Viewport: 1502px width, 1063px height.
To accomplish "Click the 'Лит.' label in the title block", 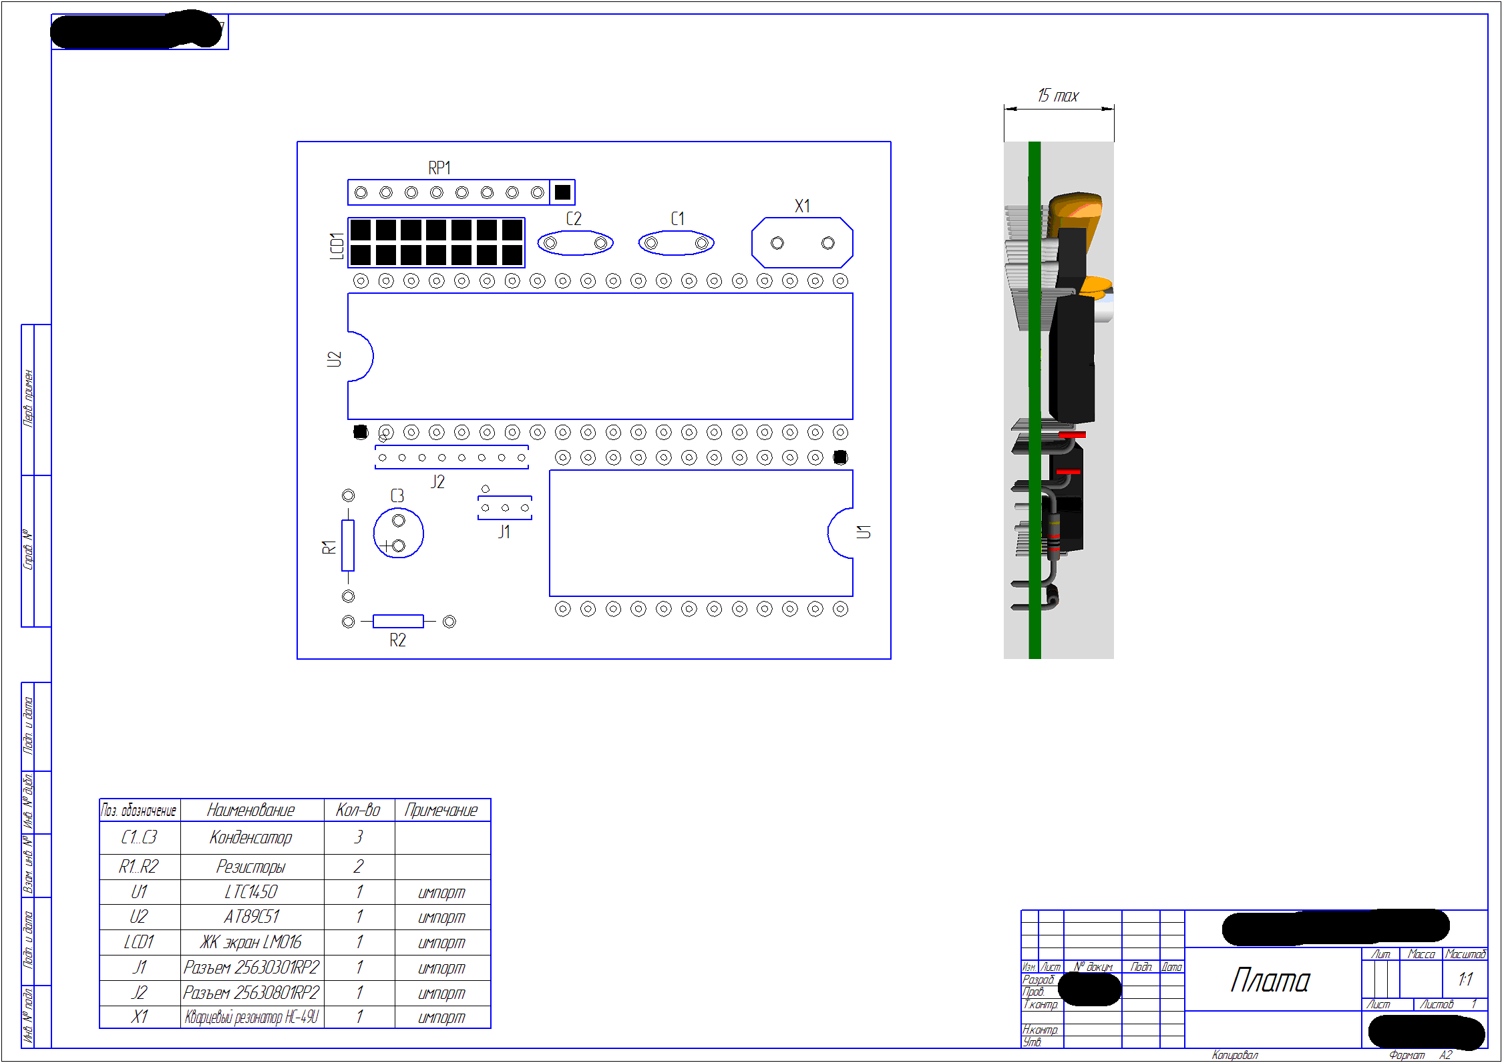I will (1380, 955).
